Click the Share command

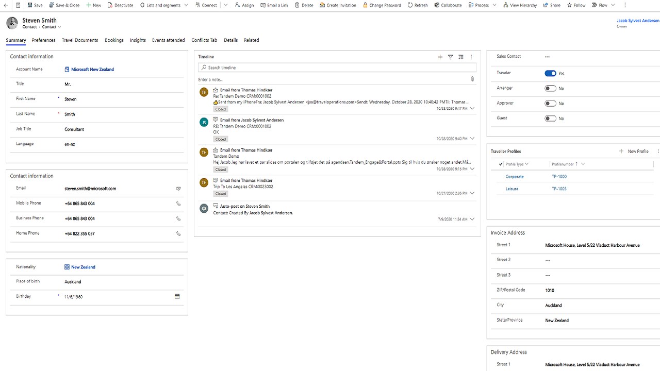551,5
